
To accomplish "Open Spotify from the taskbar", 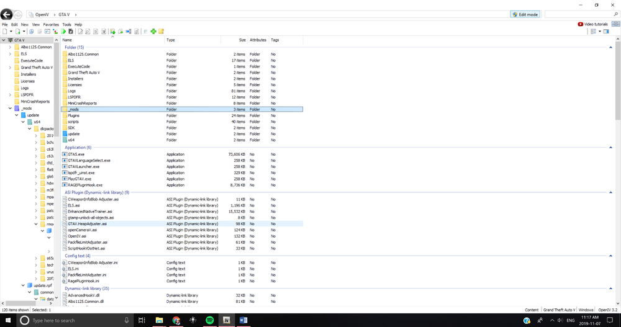I will point(210,320).
